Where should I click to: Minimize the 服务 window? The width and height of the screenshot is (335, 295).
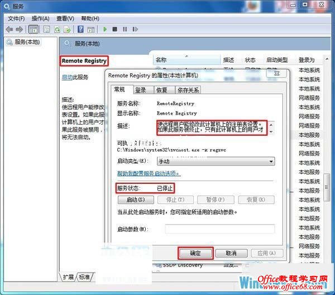293,4
